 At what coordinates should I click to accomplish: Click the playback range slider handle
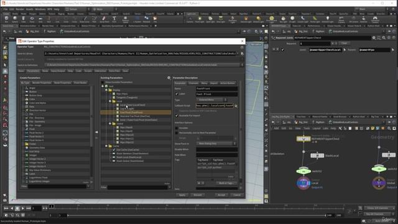(x=68, y=215)
